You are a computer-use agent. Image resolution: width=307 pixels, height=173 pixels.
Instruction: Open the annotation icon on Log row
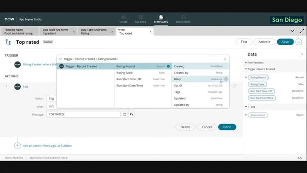click(235, 86)
